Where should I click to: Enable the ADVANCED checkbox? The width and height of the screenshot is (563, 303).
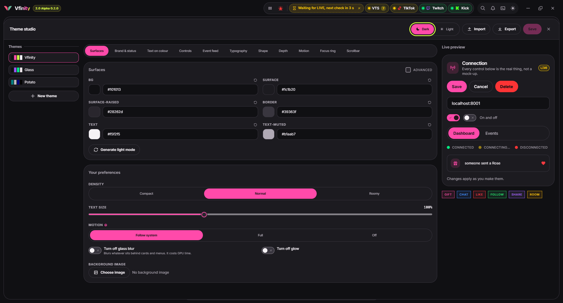[x=408, y=70]
